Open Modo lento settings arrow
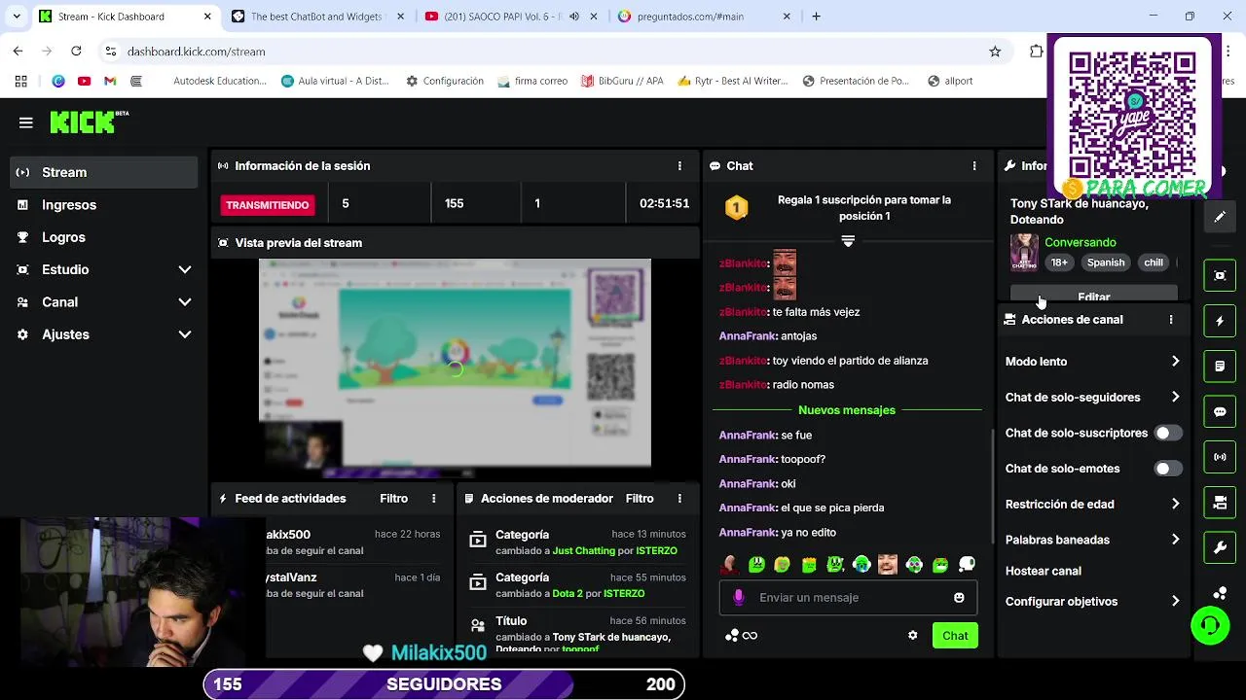The image size is (1246, 700). coord(1175,362)
